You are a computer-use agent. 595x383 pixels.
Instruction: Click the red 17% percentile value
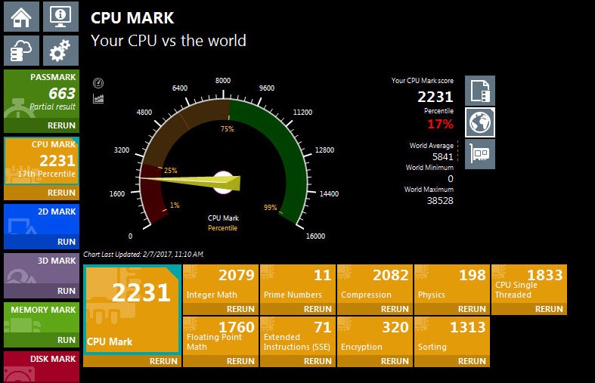pos(440,124)
